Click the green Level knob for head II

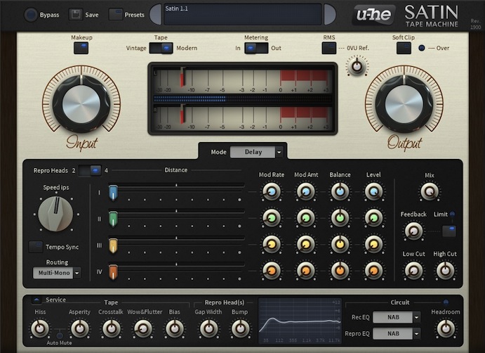[373, 218]
